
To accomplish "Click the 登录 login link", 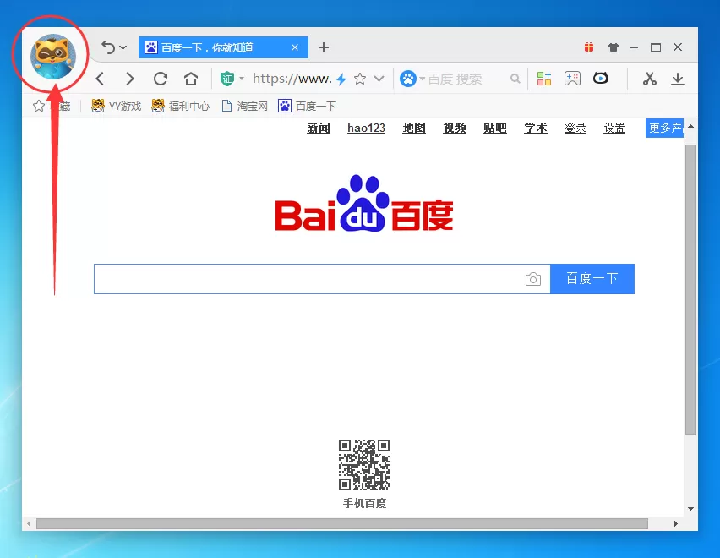I will click(x=575, y=129).
